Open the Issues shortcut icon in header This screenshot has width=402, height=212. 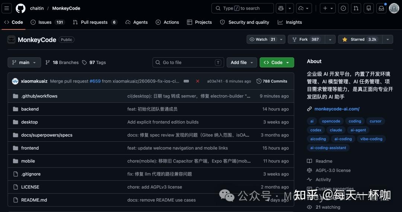[343, 8]
